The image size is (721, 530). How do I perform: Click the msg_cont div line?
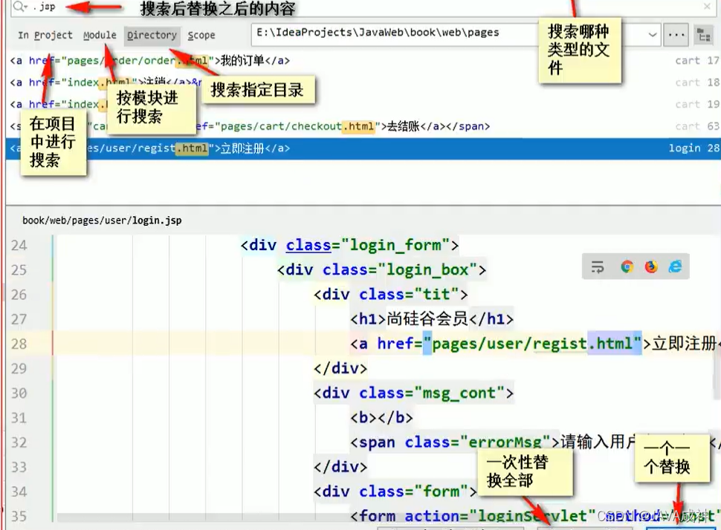413,393
